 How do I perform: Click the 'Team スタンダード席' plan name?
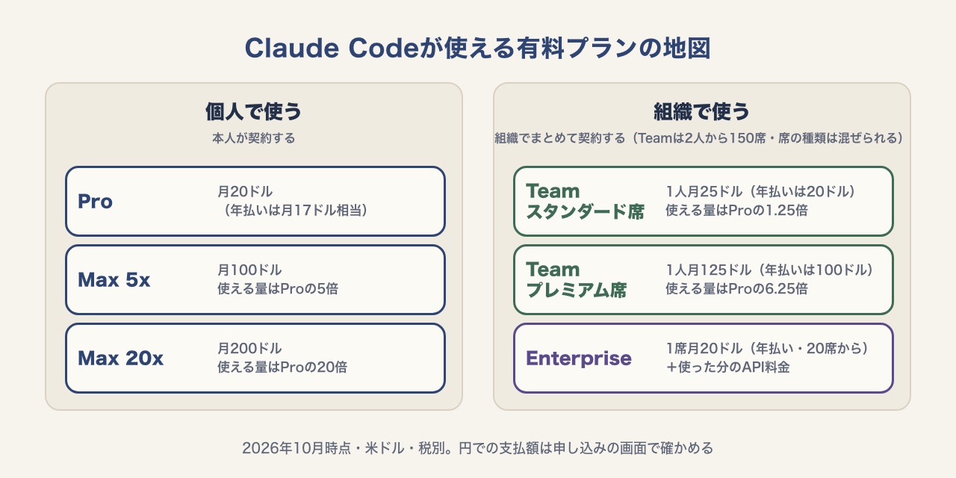[x=585, y=202]
